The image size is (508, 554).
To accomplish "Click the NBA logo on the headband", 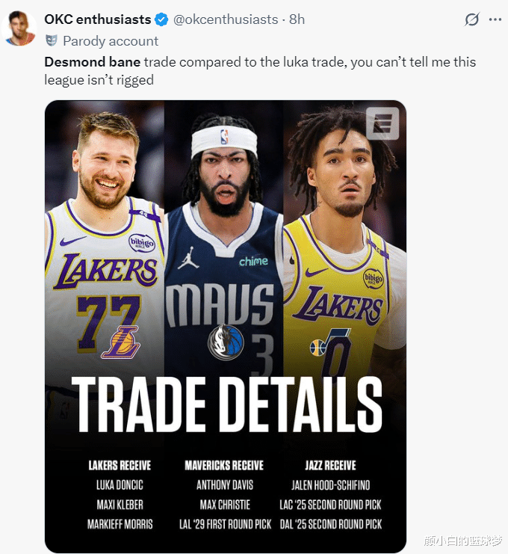I will click(x=224, y=137).
